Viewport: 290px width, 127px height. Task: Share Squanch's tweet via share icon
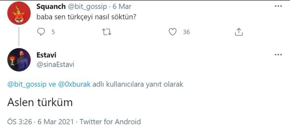pyautogui.click(x=238, y=32)
